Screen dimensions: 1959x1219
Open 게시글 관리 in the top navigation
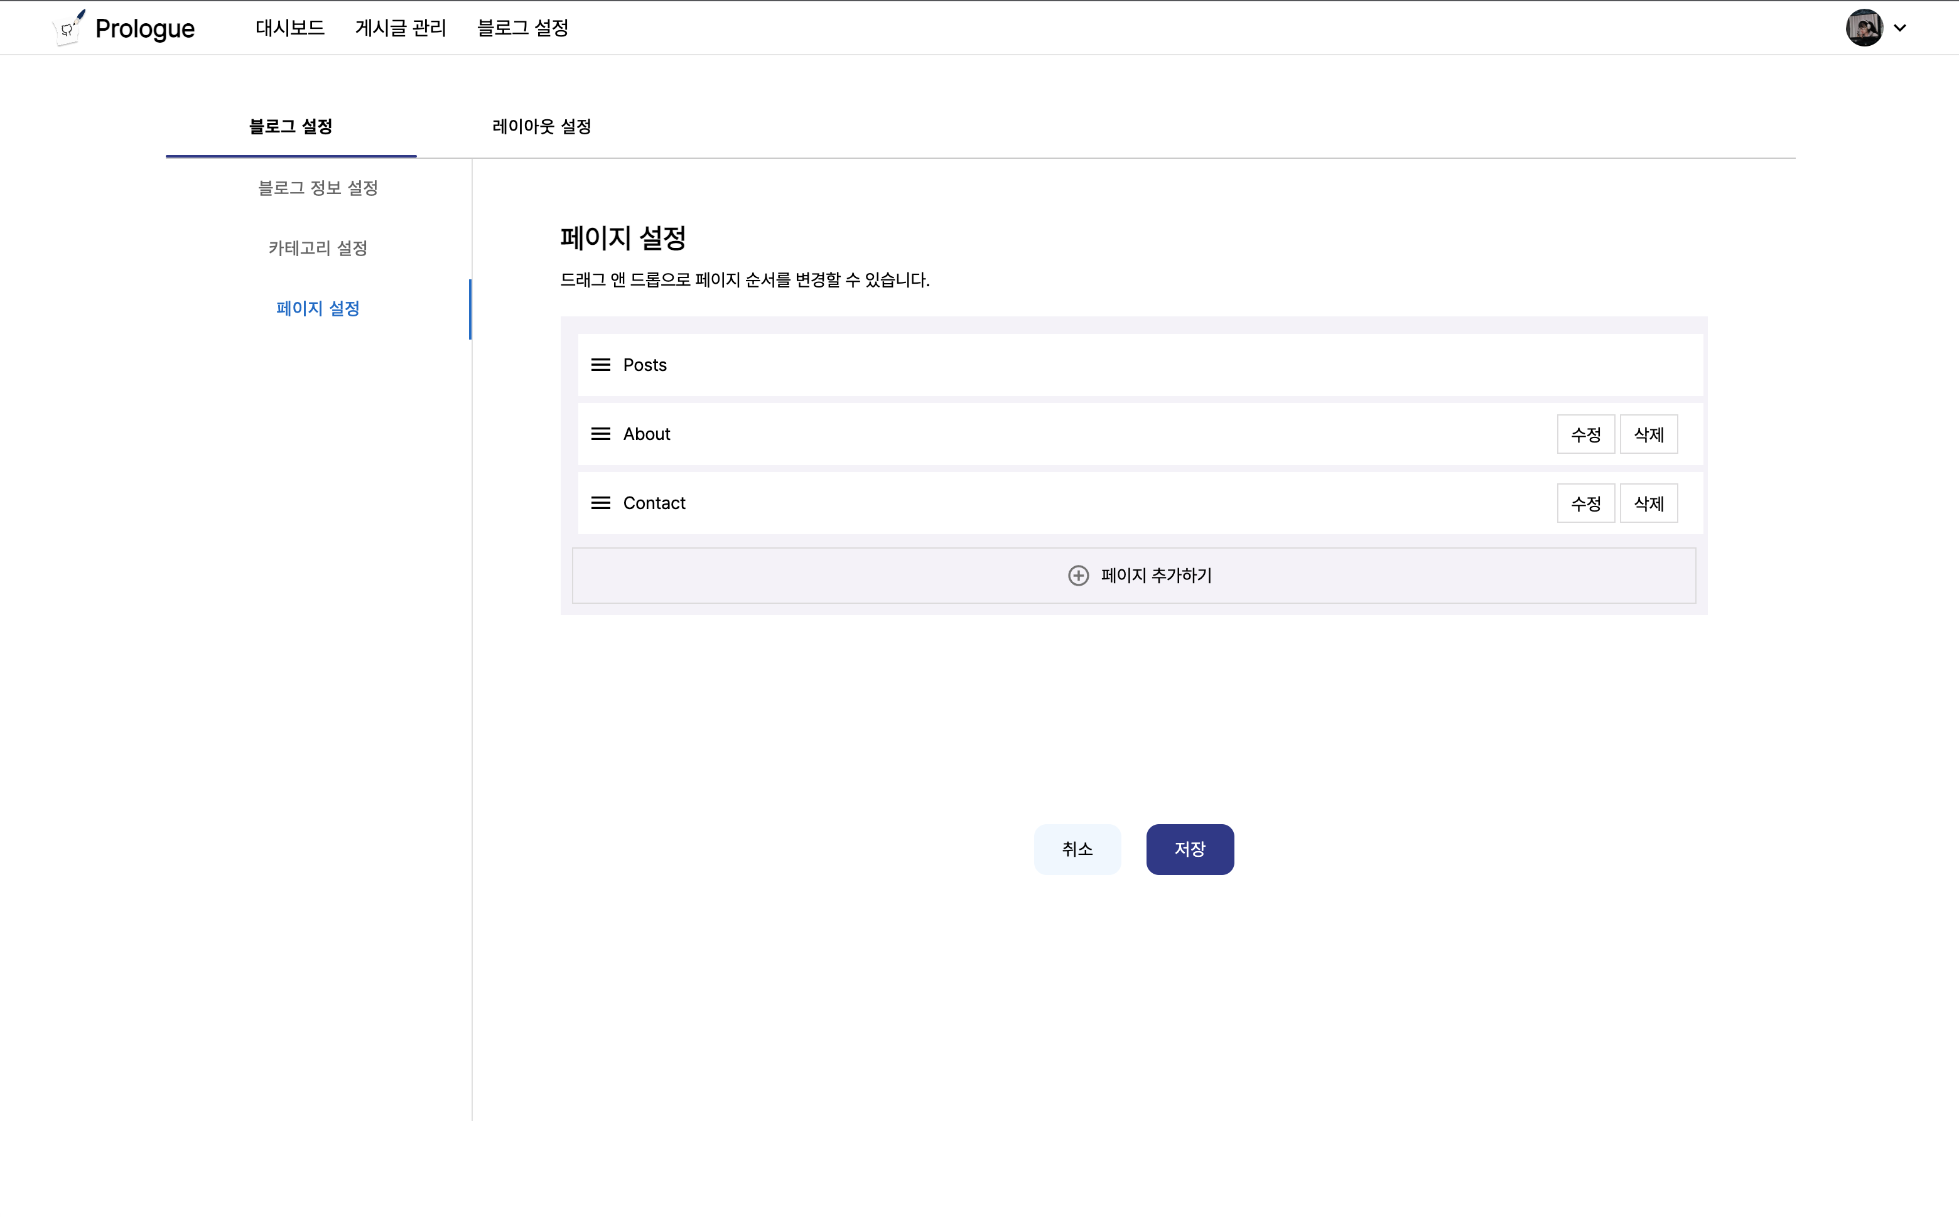click(x=400, y=28)
